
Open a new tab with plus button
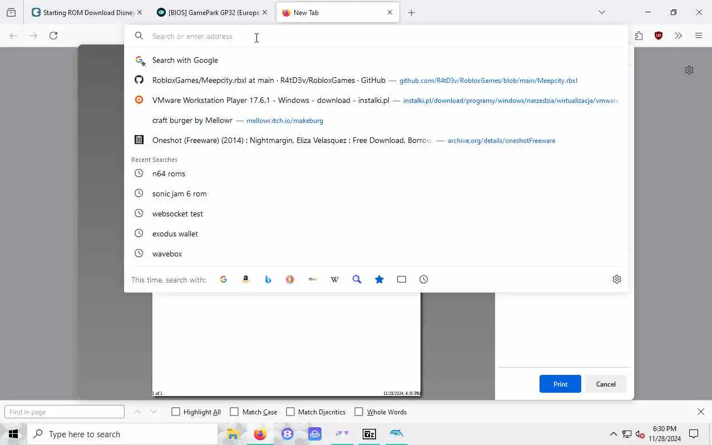tap(411, 12)
